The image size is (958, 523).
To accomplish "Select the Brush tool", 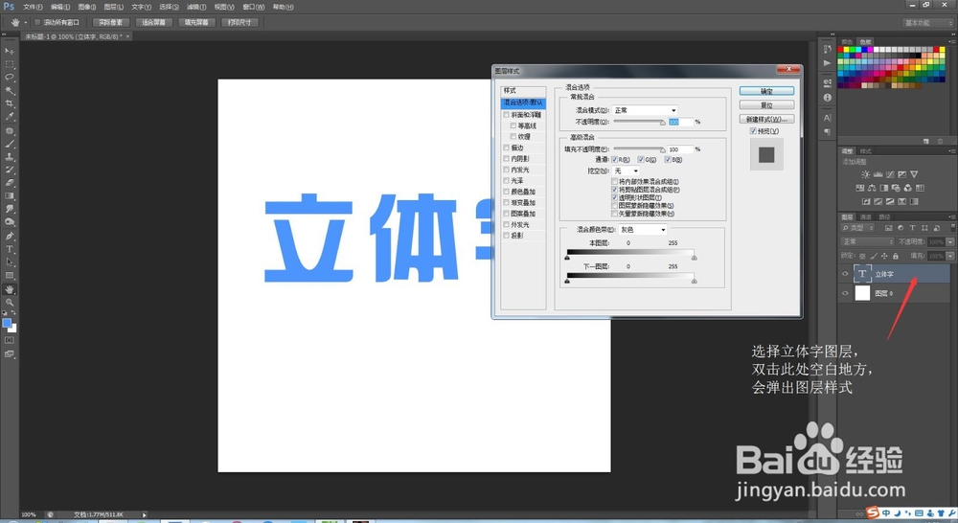I will pos(10,145).
